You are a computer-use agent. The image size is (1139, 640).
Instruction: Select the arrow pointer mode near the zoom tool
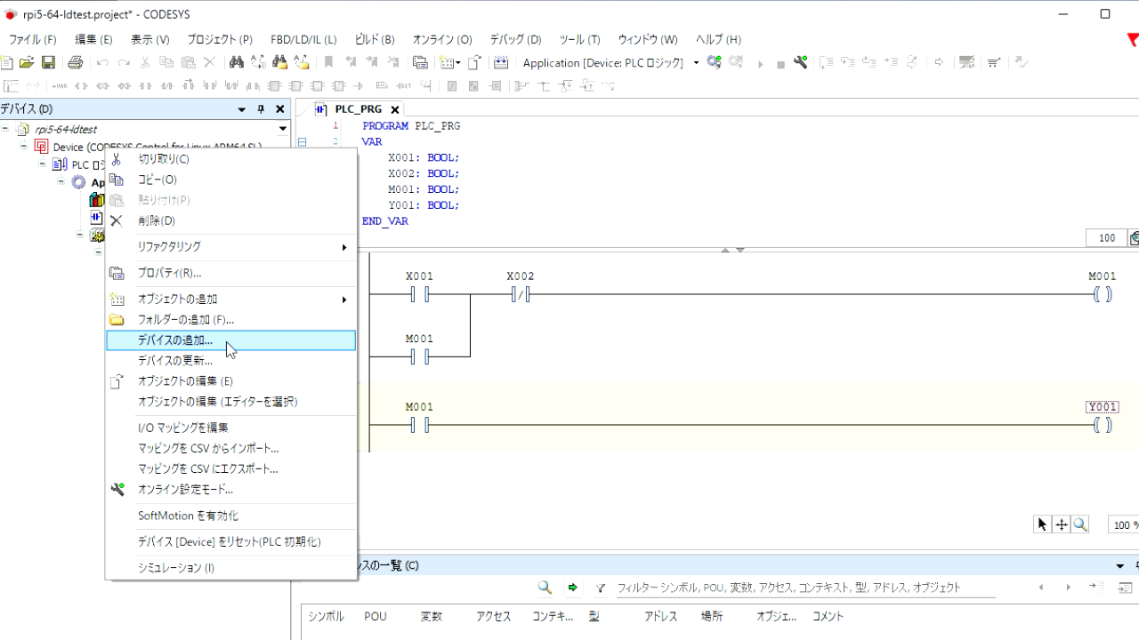pyautogui.click(x=1040, y=524)
